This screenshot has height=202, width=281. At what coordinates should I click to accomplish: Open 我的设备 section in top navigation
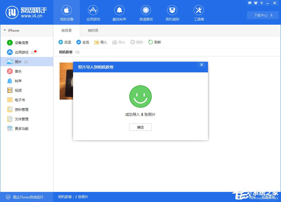[67, 13]
